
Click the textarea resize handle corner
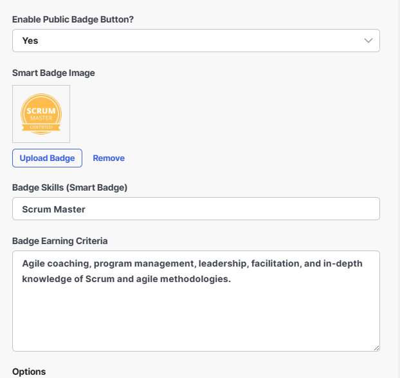click(376, 348)
